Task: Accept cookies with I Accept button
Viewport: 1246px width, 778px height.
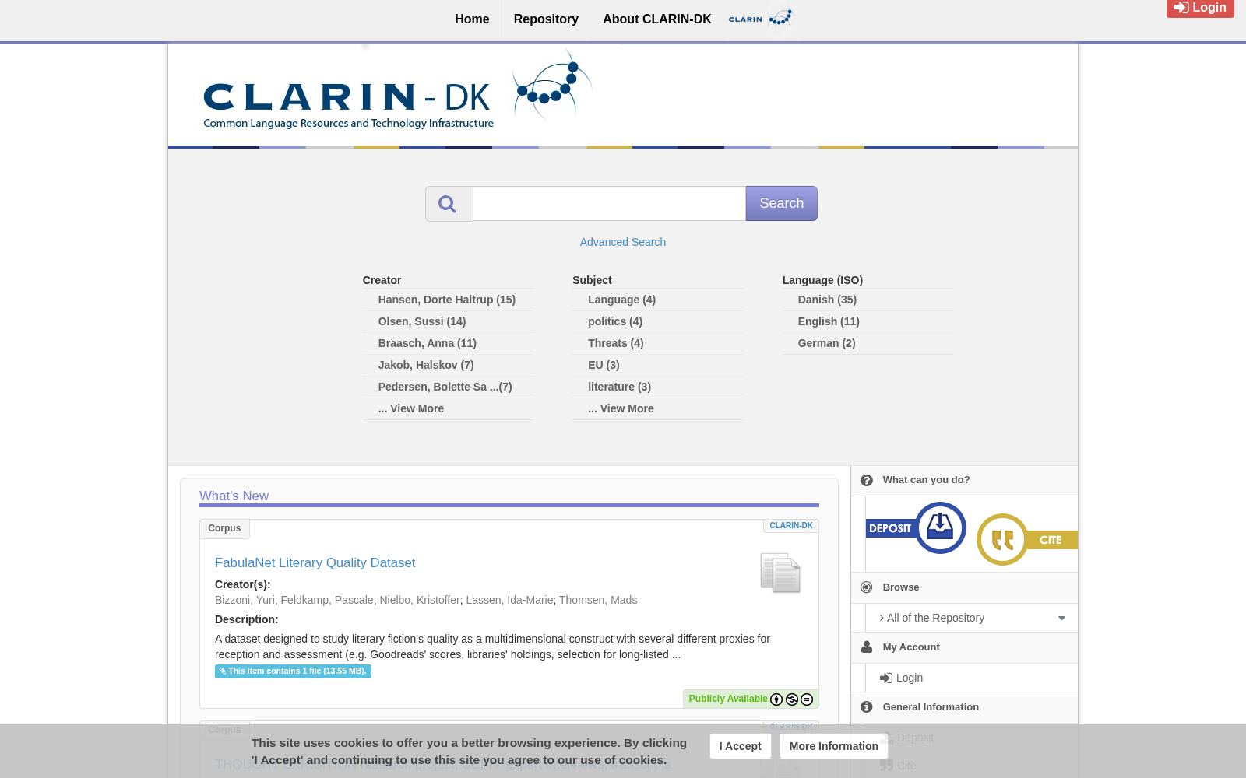Action: coord(741,746)
